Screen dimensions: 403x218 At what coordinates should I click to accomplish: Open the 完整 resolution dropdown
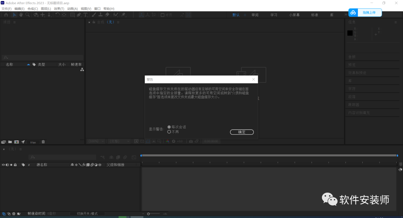(x=119, y=141)
